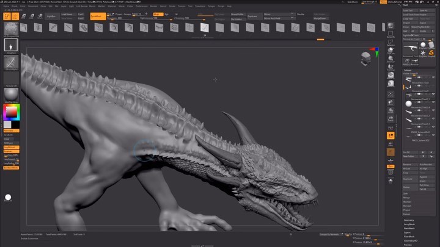Image resolution: width=440 pixels, height=247 pixels.
Task: Toggle the LazyMouse option
Action: [11, 147]
